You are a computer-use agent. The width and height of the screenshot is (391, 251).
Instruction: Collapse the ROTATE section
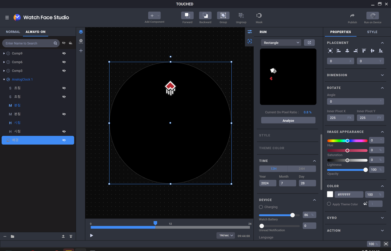382,88
